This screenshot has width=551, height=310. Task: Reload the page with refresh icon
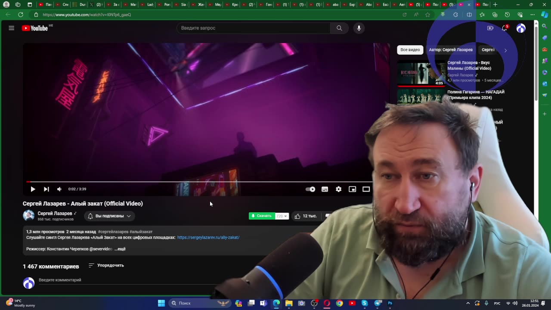tap(21, 15)
